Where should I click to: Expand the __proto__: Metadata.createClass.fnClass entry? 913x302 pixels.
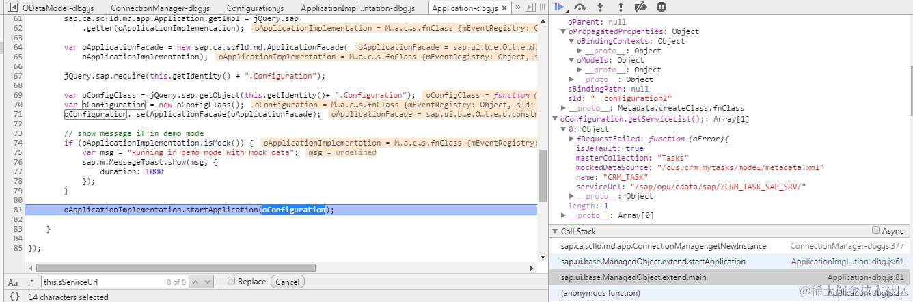563,108
